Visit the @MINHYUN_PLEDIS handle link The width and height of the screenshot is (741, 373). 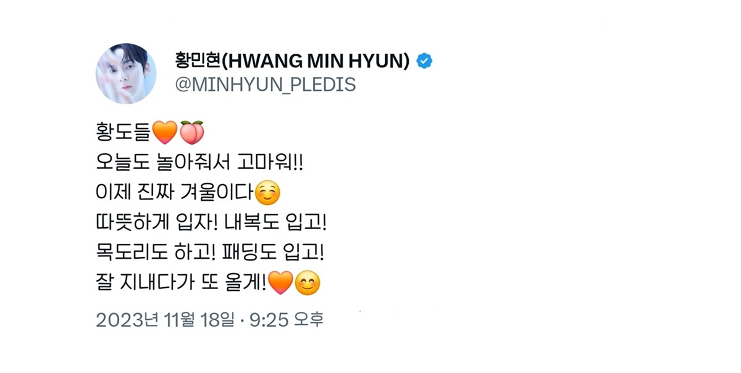click(x=266, y=85)
